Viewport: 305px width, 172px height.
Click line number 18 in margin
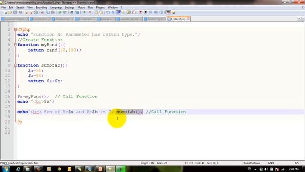[7, 112]
